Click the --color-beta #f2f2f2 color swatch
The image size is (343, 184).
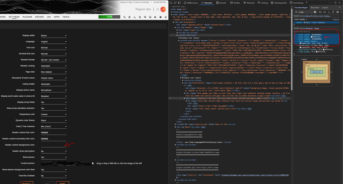tap(311, 37)
